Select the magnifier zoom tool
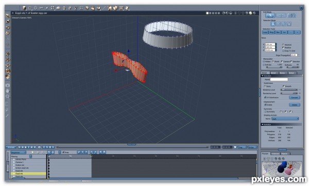This screenshot has width=309, height=186. point(8,97)
